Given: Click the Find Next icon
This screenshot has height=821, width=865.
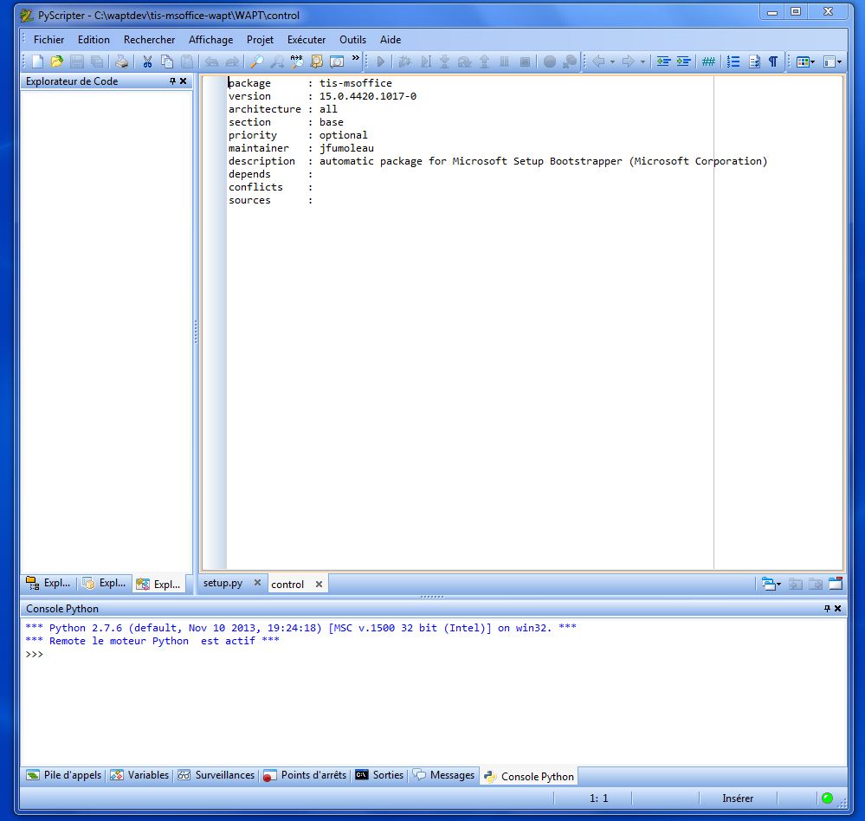Looking at the screenshot, I should click(x=276, y=61).
